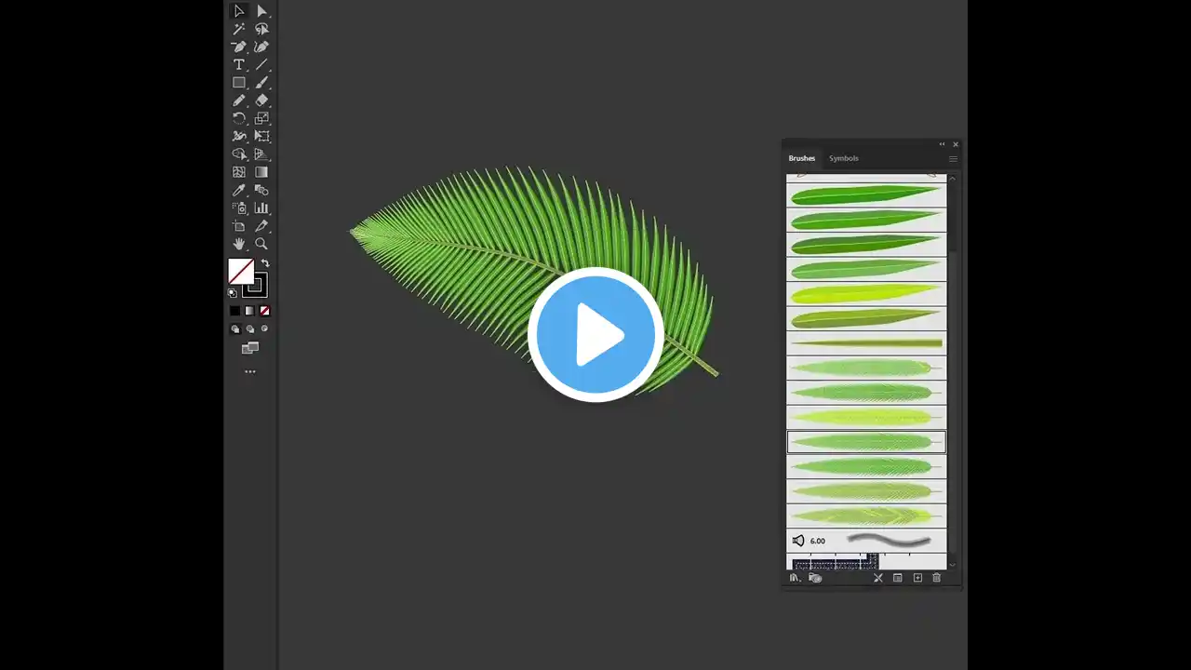
Task: Choose the bright yellow-green smooth leaf brush
Action: pos(866,294)
